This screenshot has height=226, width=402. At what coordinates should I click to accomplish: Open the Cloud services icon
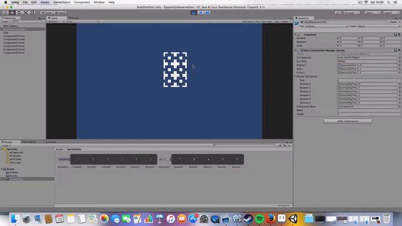(x=338, y=13)
